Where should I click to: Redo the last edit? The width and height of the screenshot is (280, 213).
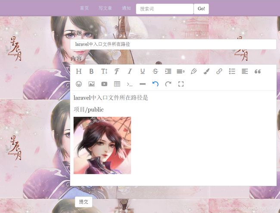coord(168,84)
